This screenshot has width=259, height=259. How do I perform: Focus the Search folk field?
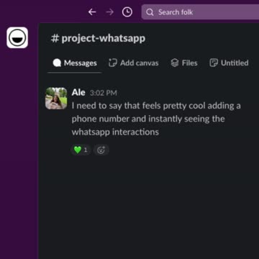200,12
